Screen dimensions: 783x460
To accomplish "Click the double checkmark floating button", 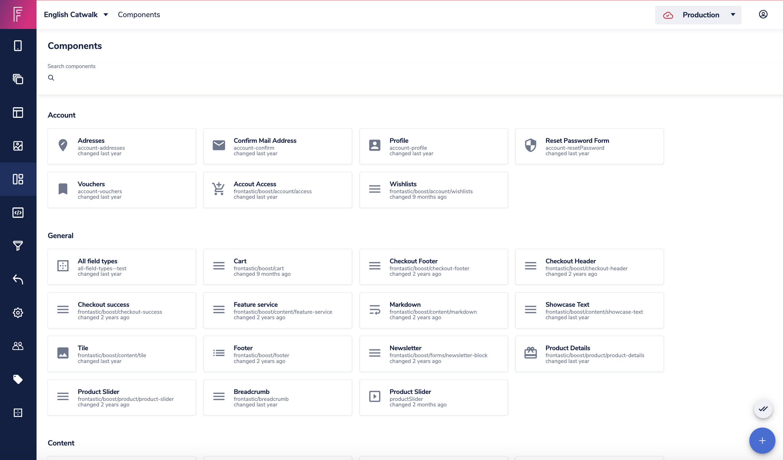I will 763,409.
